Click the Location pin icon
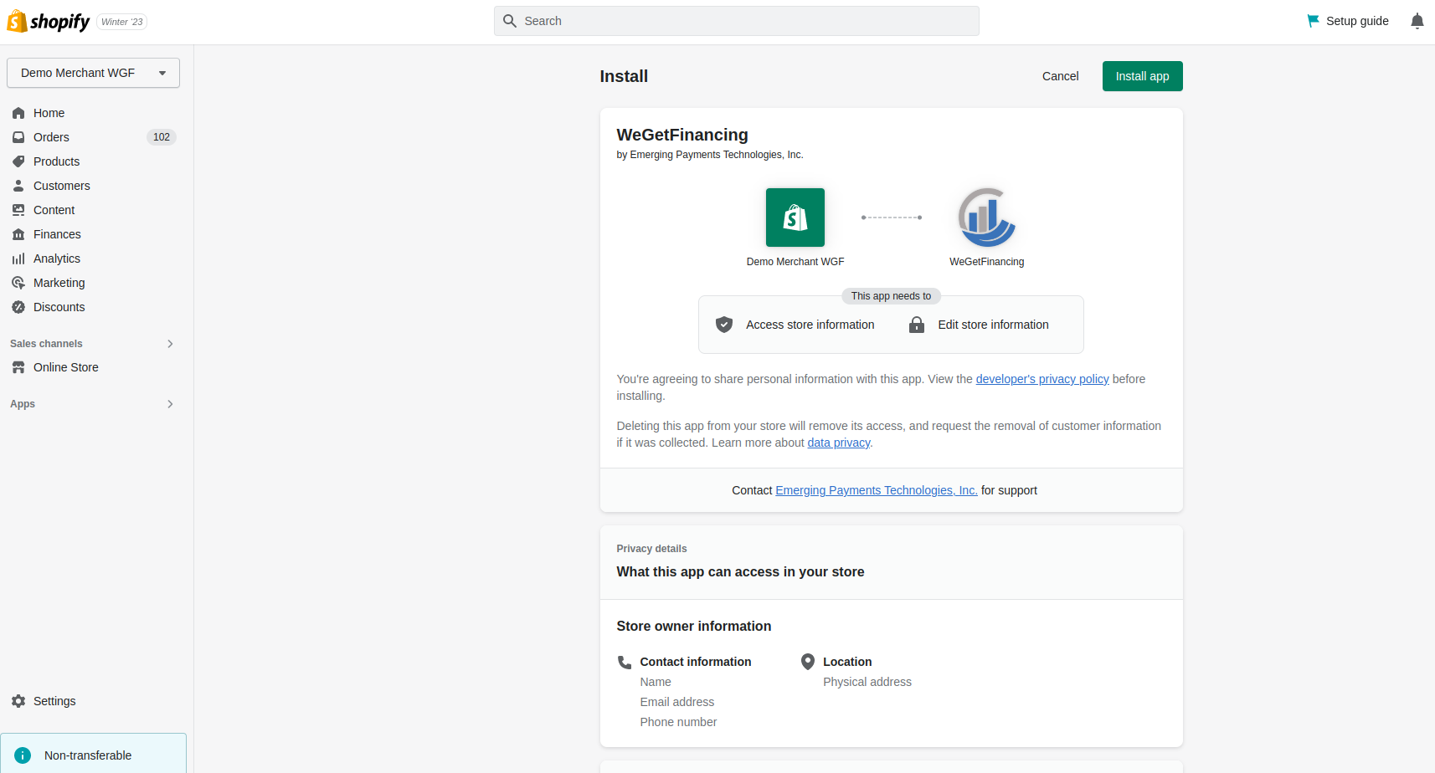The image size is (1435, 773). [x=808, y=662]
